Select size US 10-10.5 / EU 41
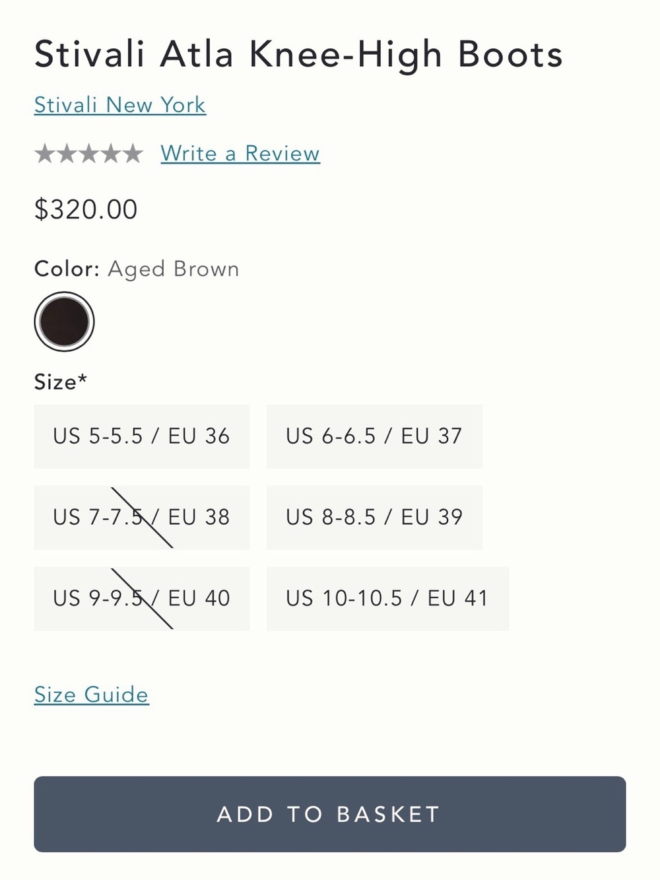This screenshot has width=660, height=880. pyautogui.click(x=388, y=599)
